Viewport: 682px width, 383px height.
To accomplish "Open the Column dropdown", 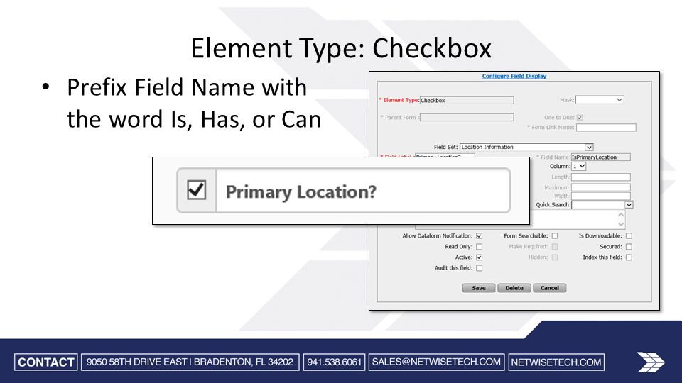I will tap(579, 166).
